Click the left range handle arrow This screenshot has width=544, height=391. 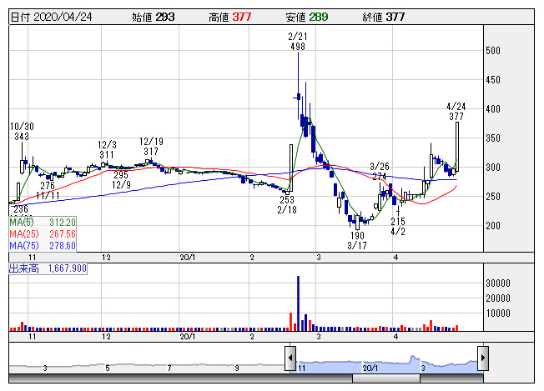click(290, 358)
